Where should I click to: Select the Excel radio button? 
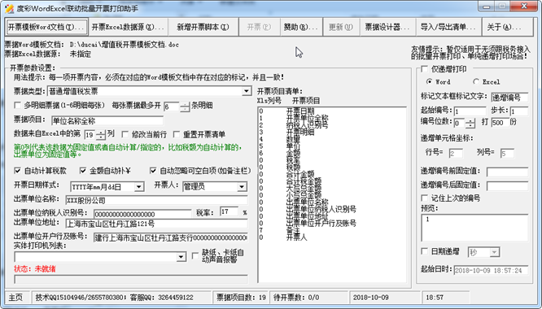click(476, 82)
